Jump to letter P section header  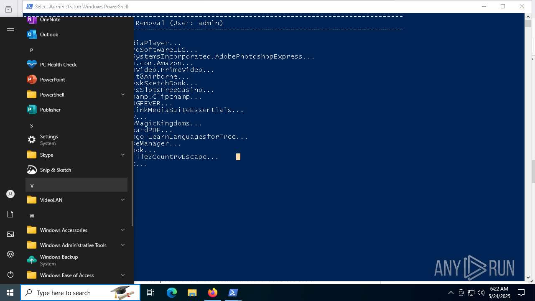coord(76,50)
